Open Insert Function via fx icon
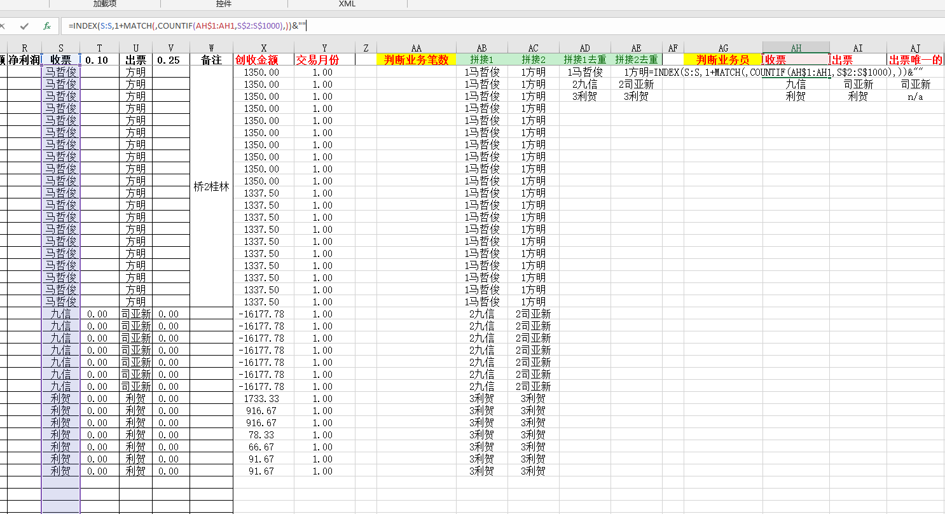The width and height of the screenshot is (945, 514). [46, 26]
